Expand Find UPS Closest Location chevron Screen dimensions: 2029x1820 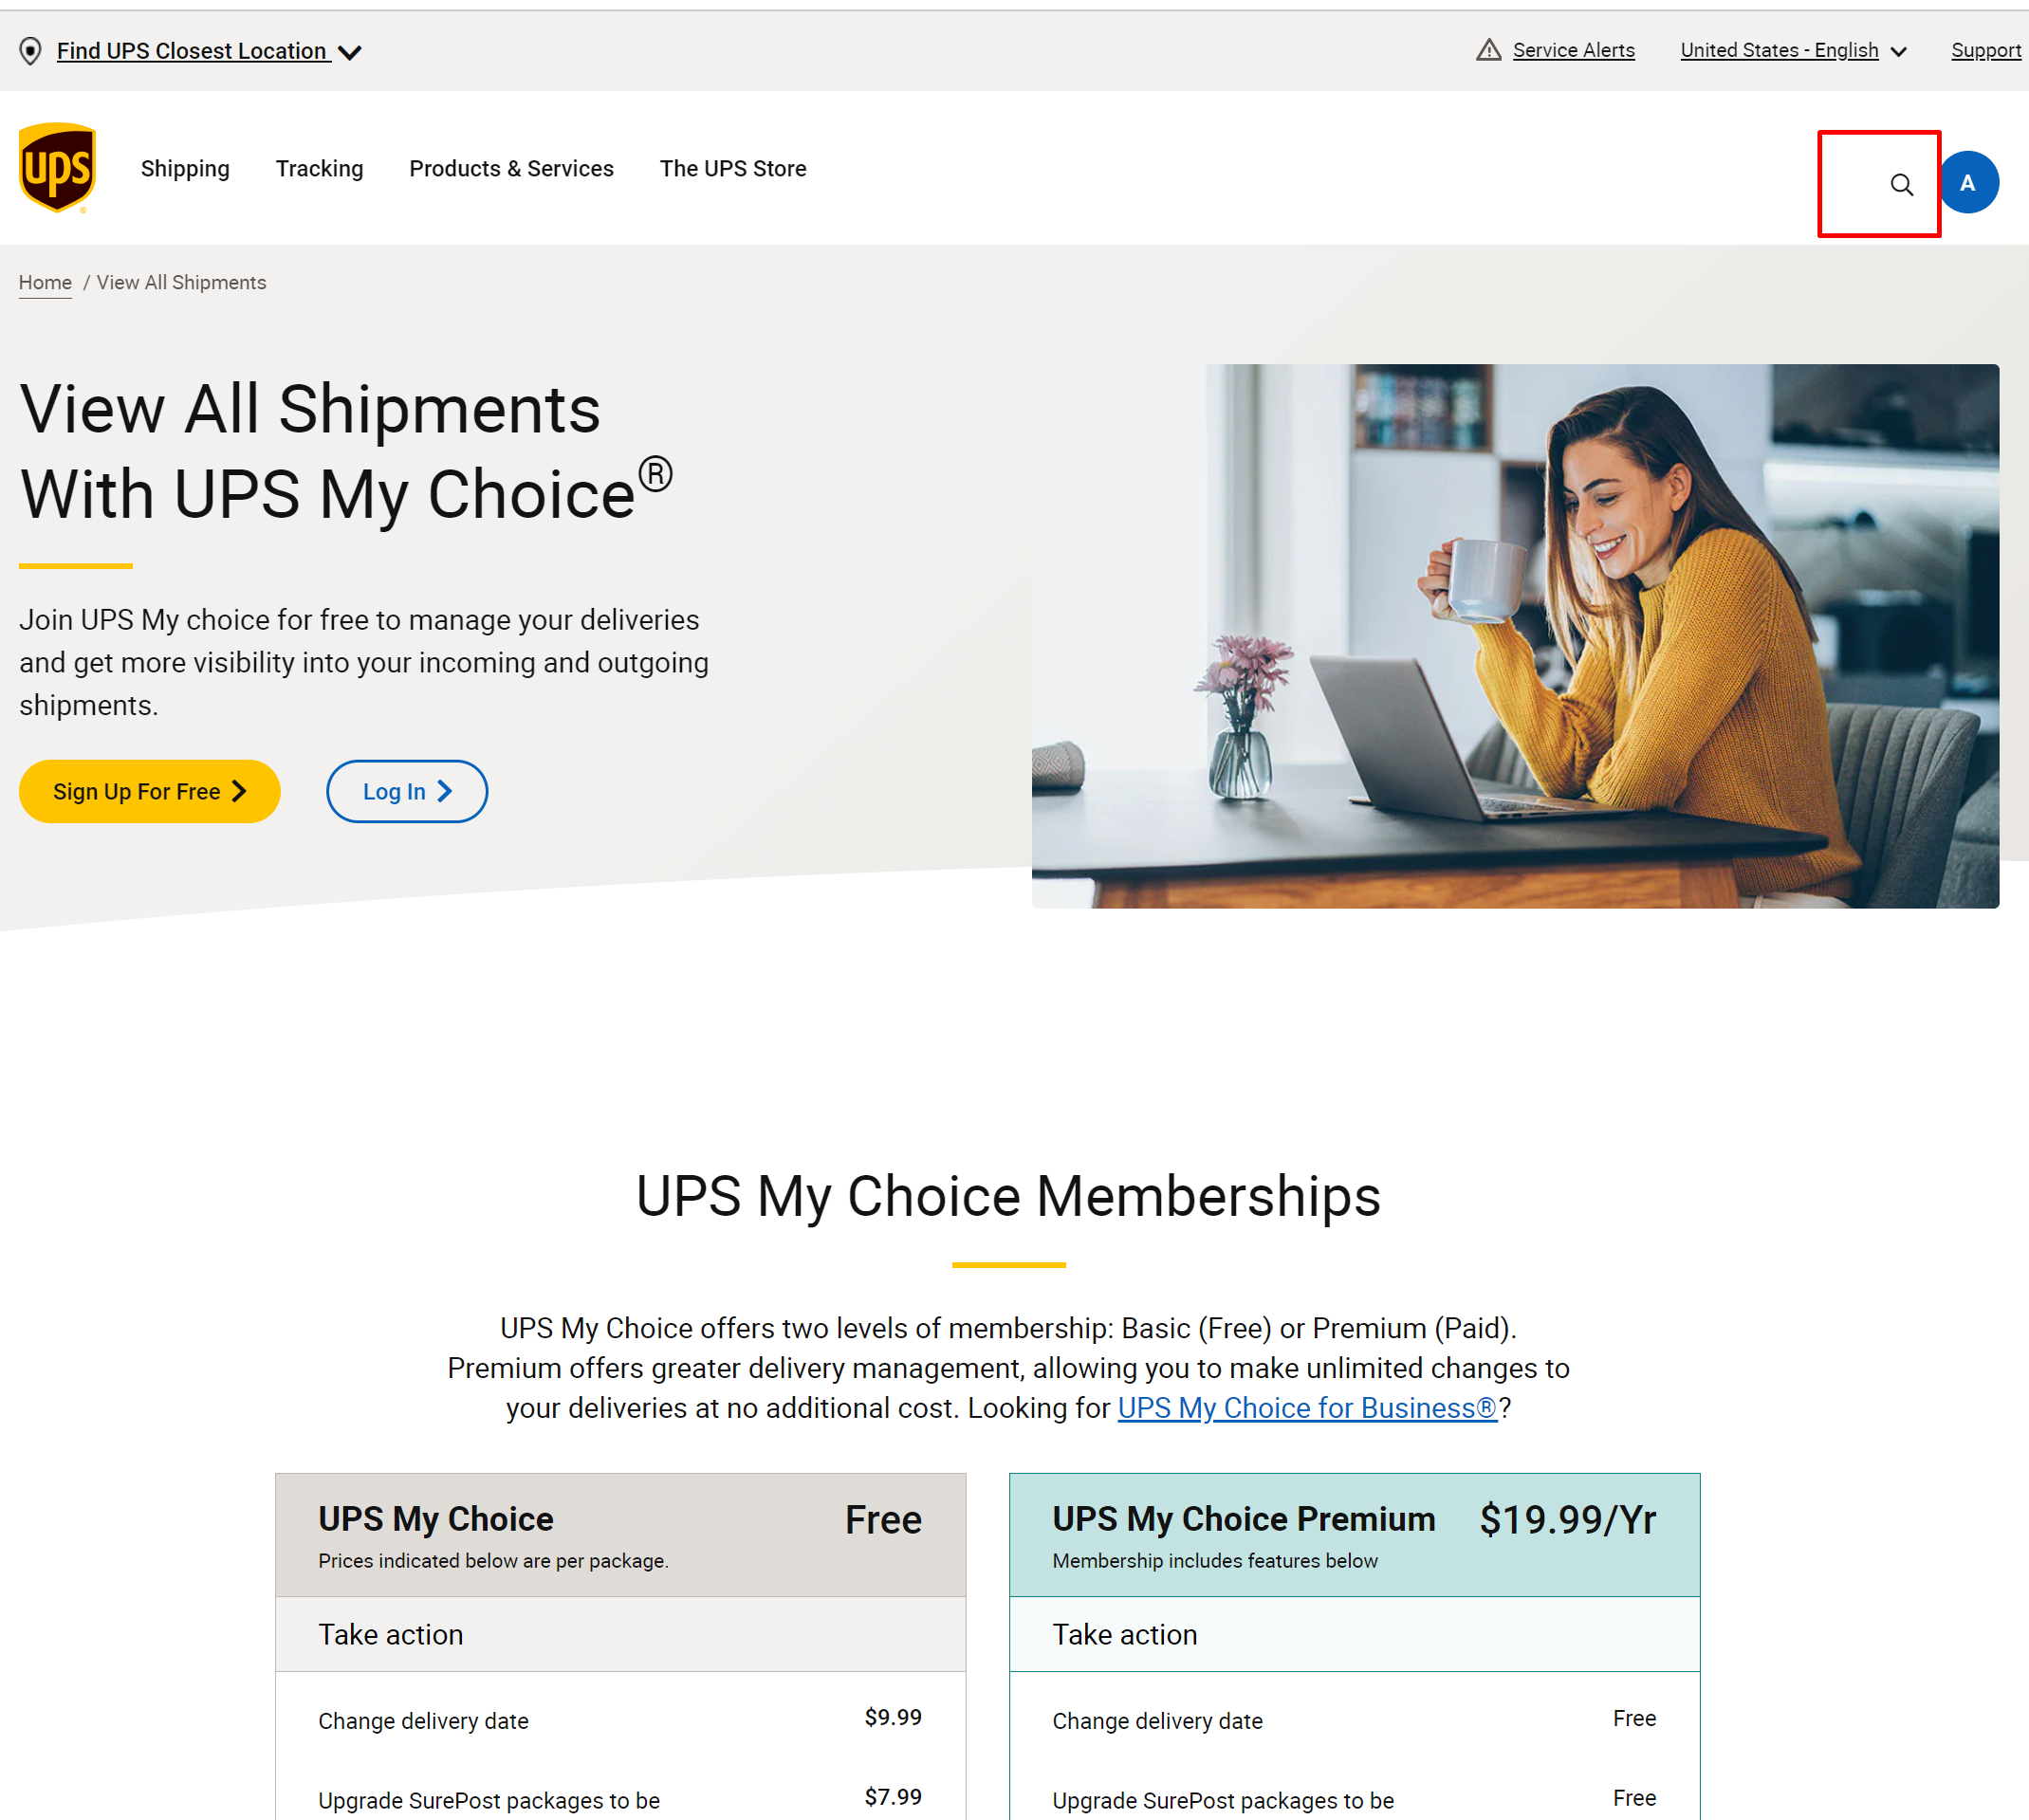(350, 52)
